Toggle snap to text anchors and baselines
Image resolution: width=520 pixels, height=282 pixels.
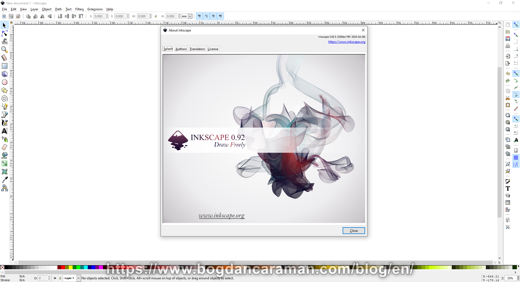tap(516, 140)
